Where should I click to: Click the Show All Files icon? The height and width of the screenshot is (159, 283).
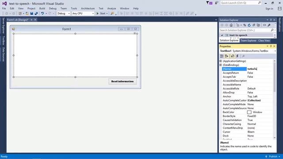pyautogui.click(x=258, y=25)
